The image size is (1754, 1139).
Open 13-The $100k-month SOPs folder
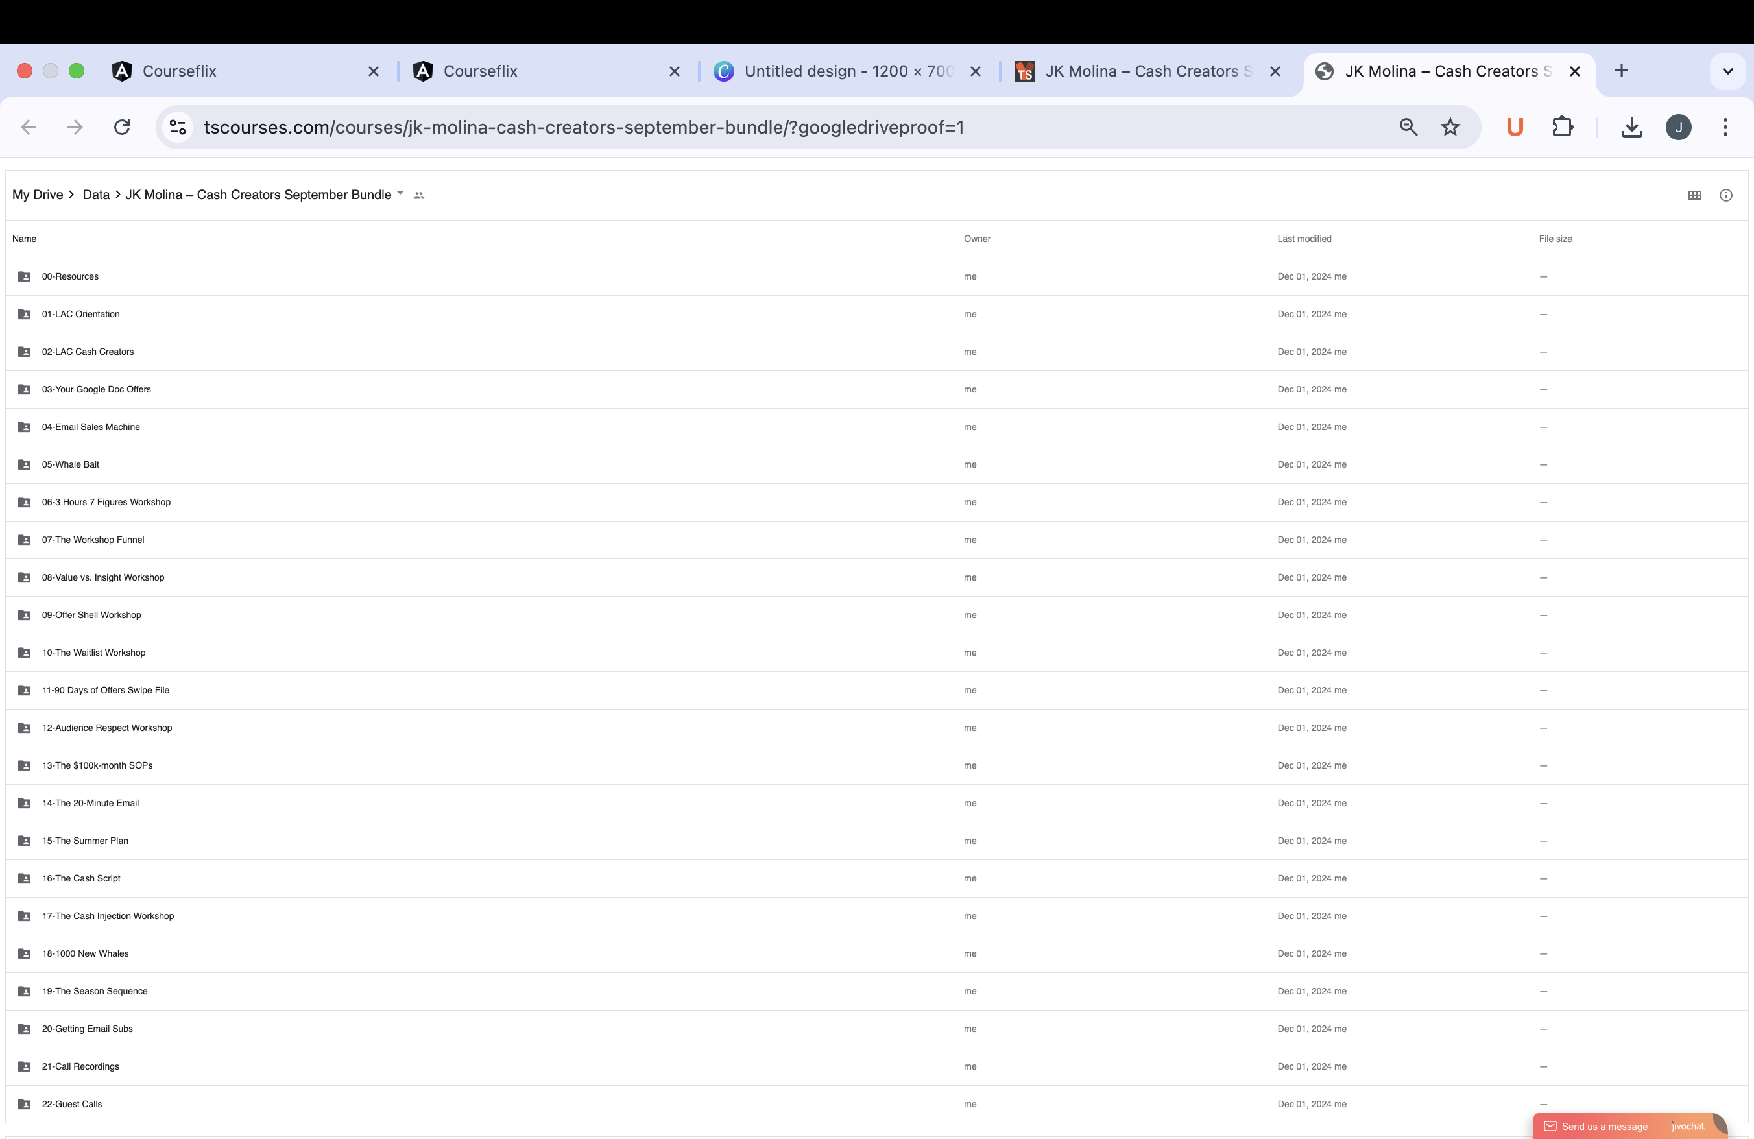click(876, 765)
